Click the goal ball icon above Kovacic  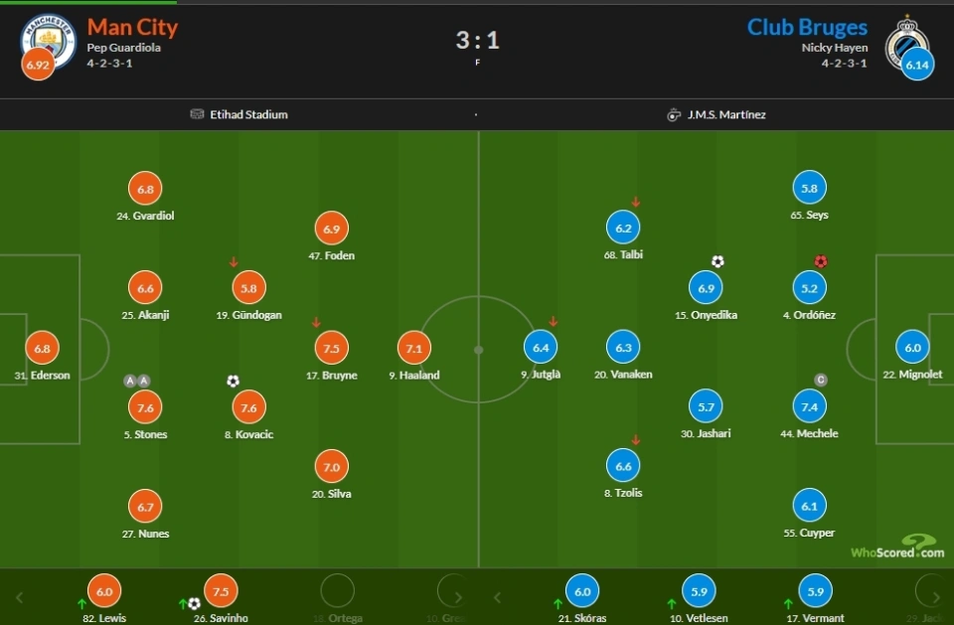(x=233, y=381)
